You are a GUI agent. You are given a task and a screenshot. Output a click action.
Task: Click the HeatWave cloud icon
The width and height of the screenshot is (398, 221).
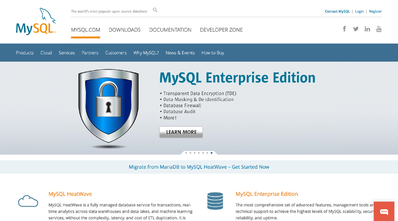click(28, 201)
